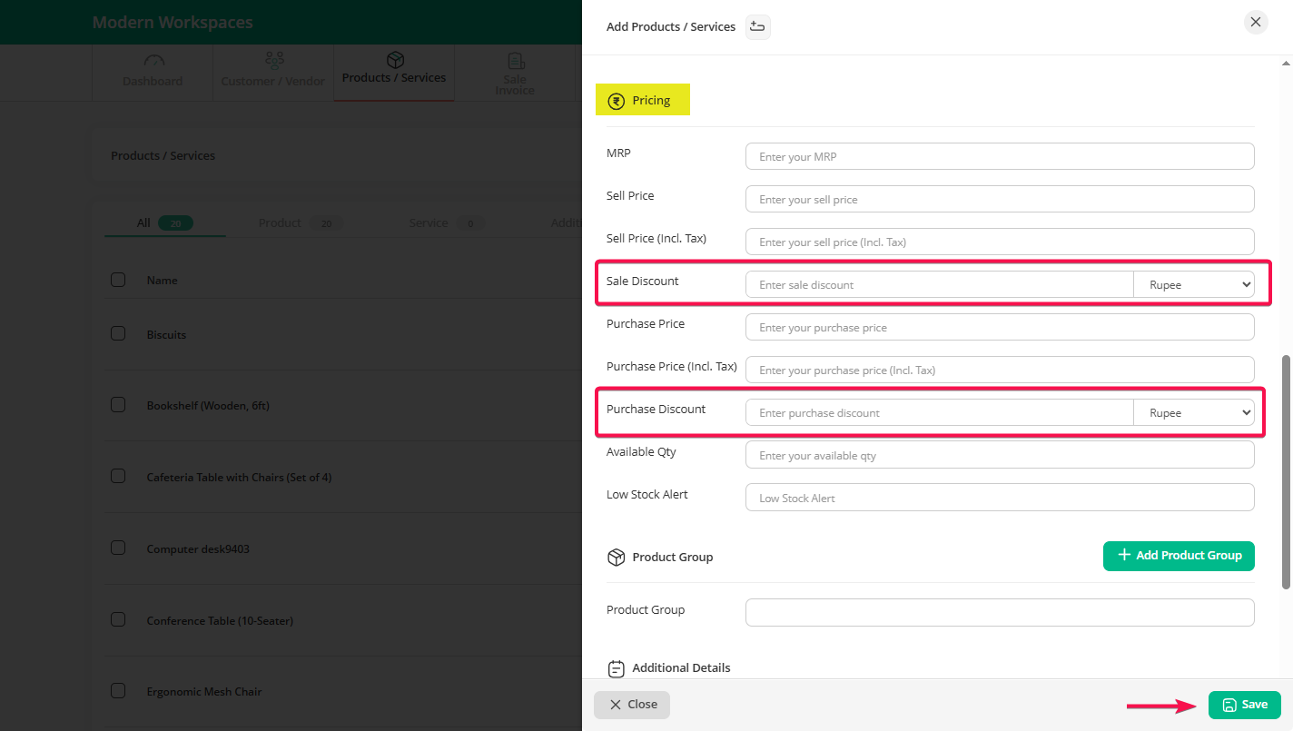Click the Sale Invoice document icon
The height and width of the screenshot is (731, 1293).
pyautogui.click(x=515, y=62)
